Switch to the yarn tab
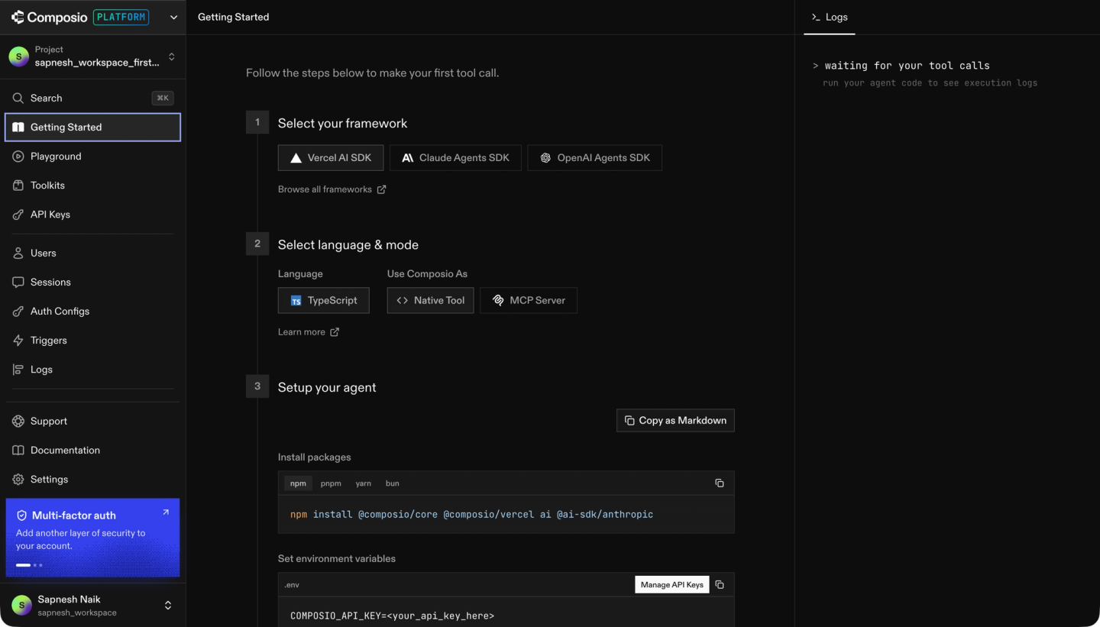 364,483
